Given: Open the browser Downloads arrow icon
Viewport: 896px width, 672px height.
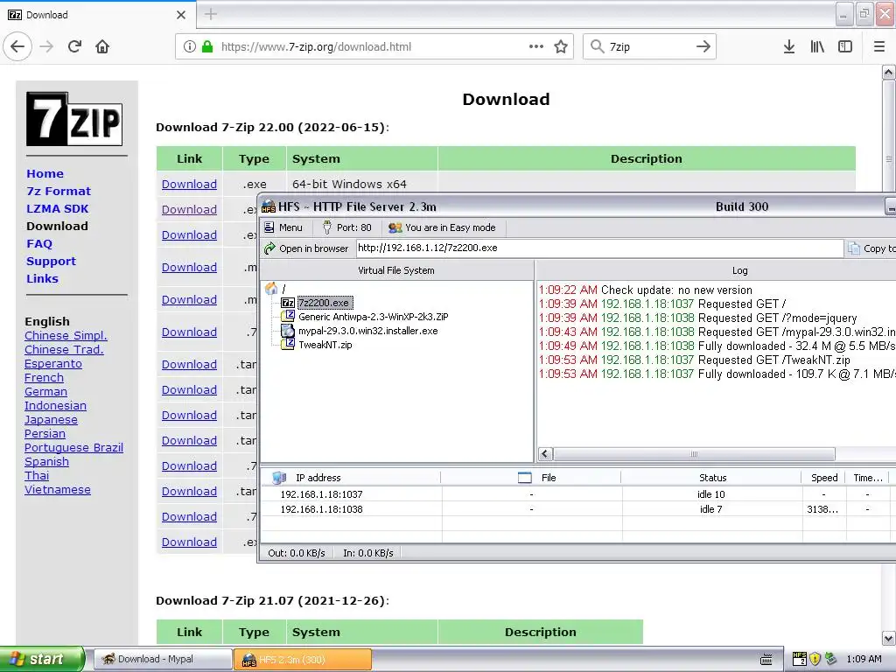Looking at the screenshot, I should click(789, 47).
